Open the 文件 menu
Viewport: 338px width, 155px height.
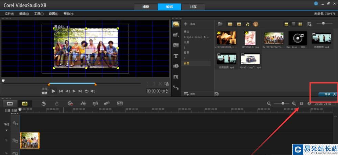pos(9,14)
